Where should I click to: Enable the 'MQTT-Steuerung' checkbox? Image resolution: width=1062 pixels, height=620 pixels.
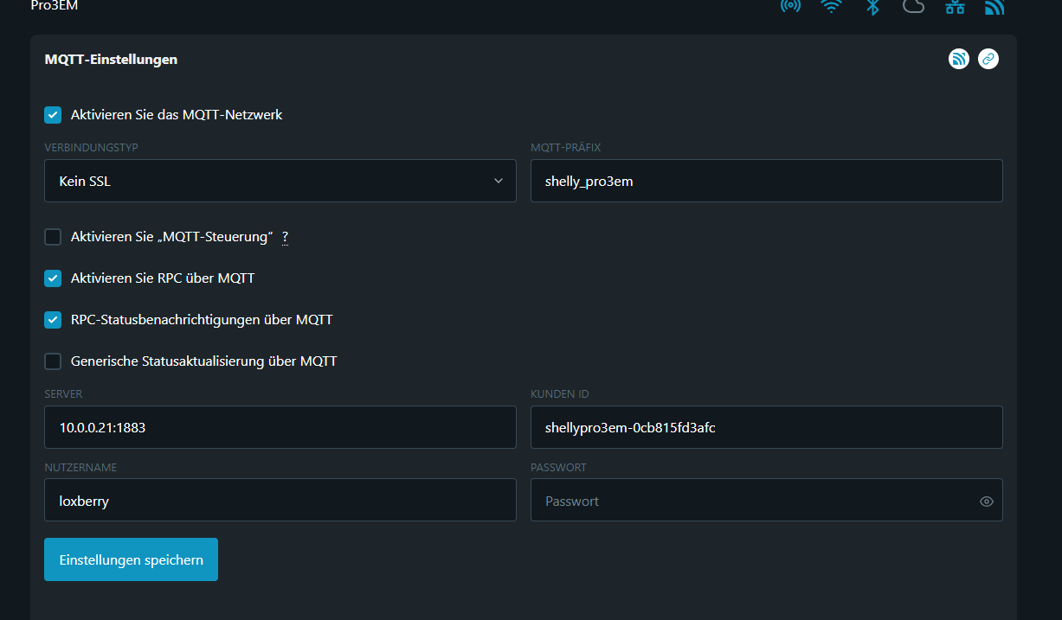click(53, 237)
